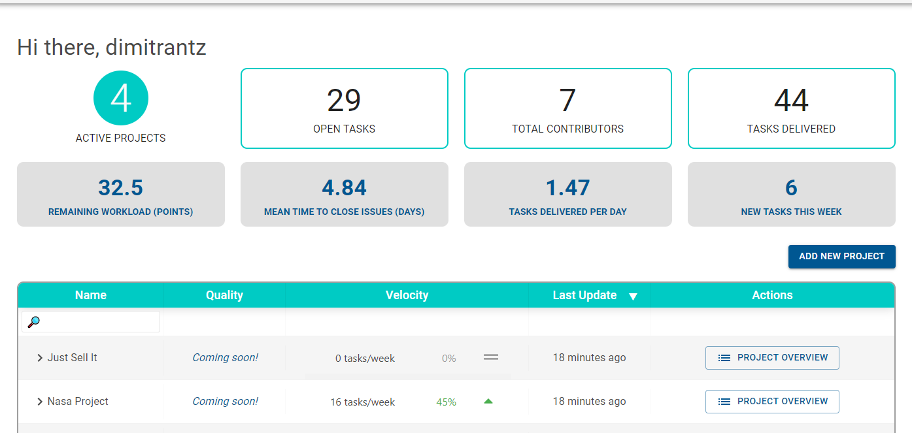
Task: Click 'Coming soon!' in the Just Sell It row
Action: tap(225, 358)
